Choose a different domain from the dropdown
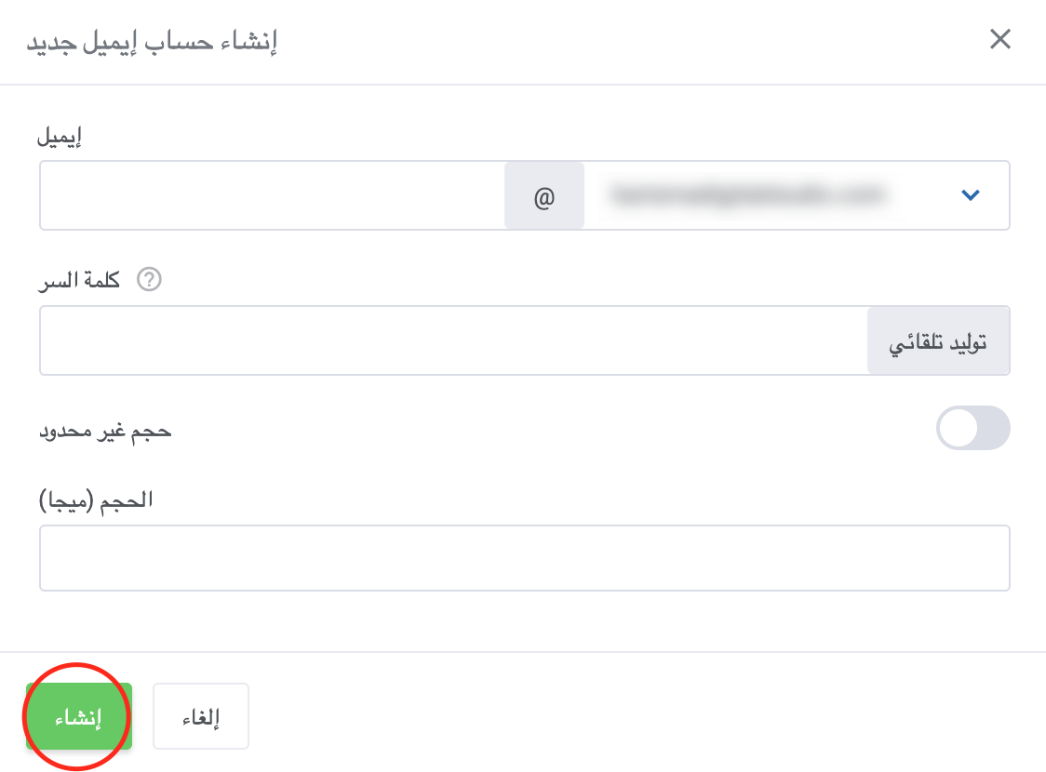Viewport: 1046px width, 772px height. (971, 195)
